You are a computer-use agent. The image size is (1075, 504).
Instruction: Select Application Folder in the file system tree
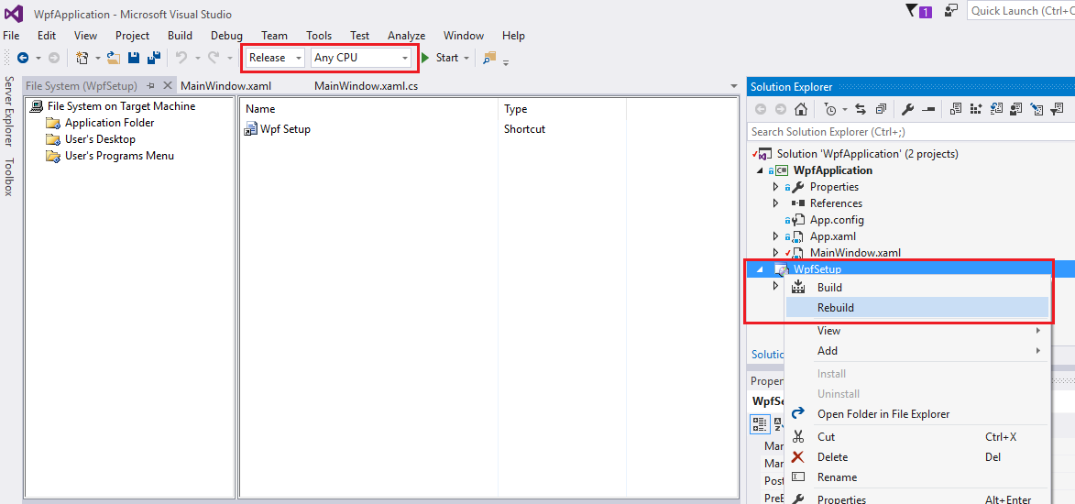point(109,123)
